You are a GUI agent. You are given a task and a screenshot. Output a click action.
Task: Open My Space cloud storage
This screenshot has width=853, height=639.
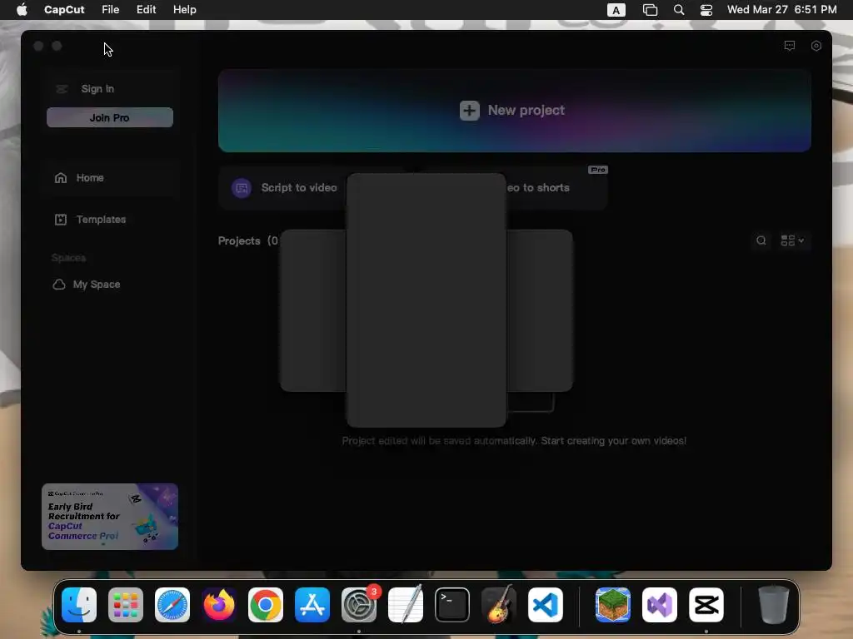(x=97, y=285)
